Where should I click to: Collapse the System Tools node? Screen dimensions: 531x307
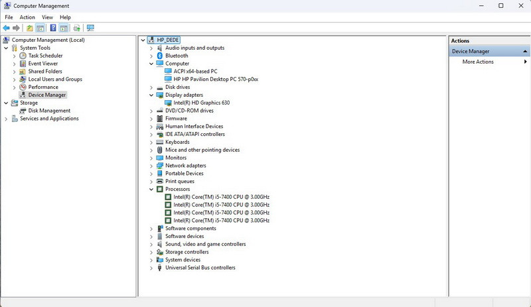pos(6,48)
